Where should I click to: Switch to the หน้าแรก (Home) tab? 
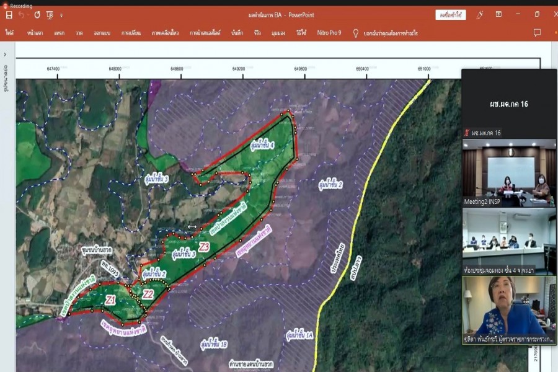click(x=35, y=33)
